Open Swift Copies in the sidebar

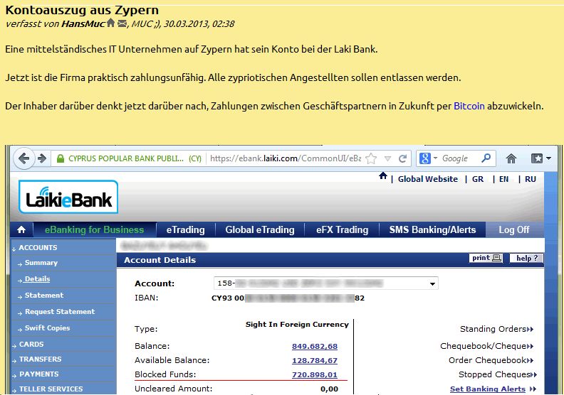pos(47,328)
